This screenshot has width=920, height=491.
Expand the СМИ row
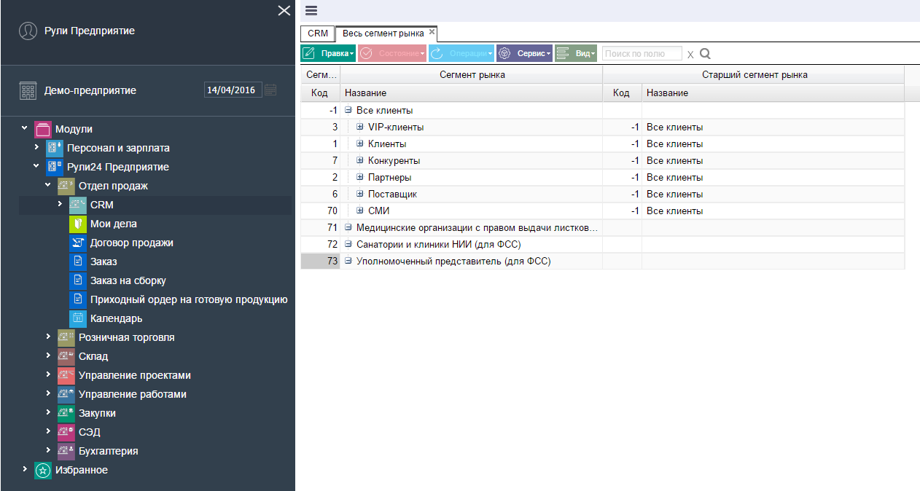click(360, 211)
